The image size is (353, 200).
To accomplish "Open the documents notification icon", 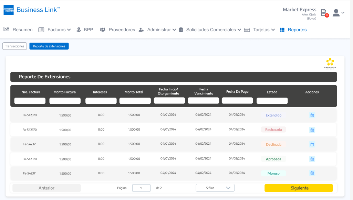I will (x=324, y=13).
